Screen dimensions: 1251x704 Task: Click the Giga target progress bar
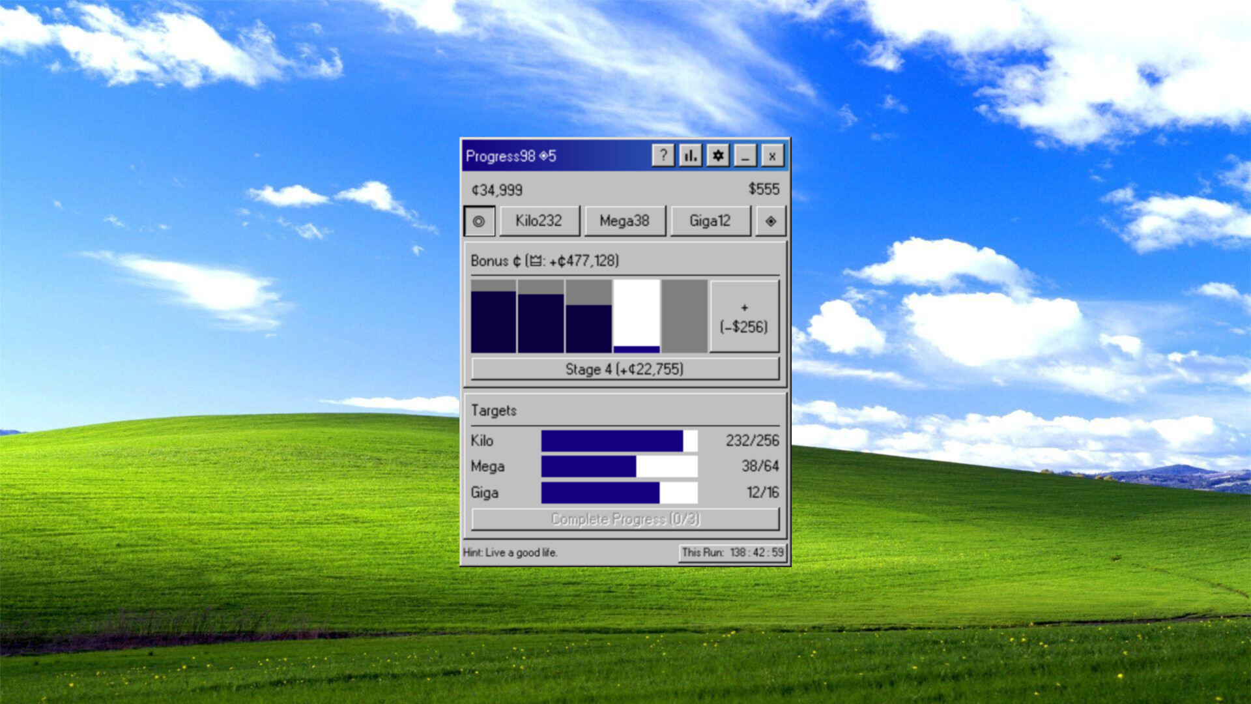pos(619,493)
